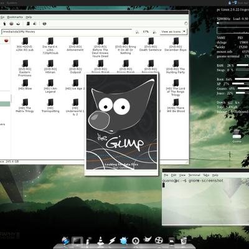Image resolution: width=249 pixels, height=249 pixels.
Task: Click the GIMP splash screen image
Action: click(122, 123)
